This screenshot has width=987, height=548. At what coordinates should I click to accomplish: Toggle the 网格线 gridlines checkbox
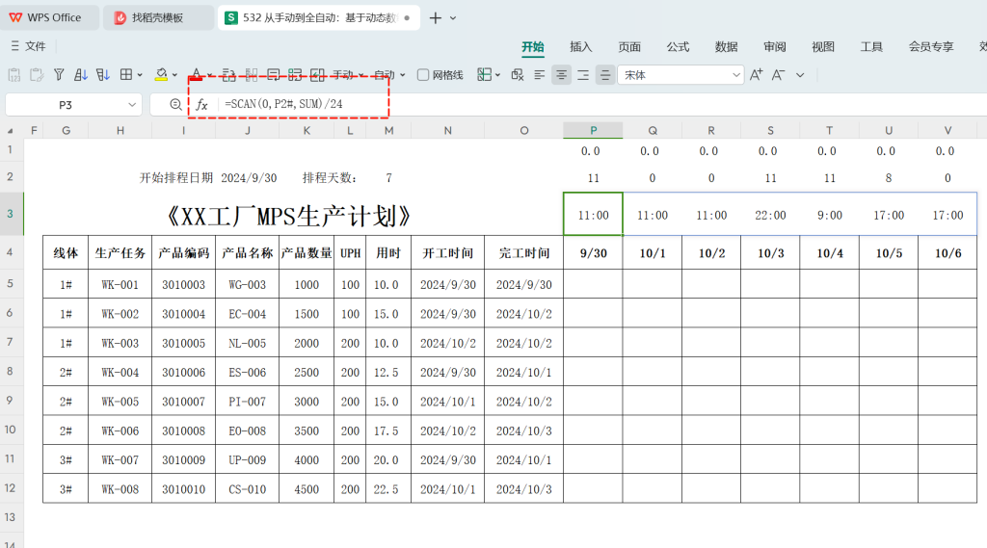[423, 75]
